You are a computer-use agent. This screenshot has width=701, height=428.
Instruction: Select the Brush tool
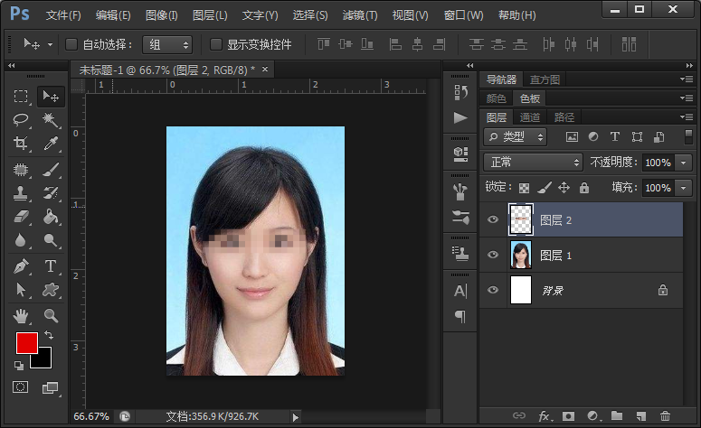tap(51, 170)
